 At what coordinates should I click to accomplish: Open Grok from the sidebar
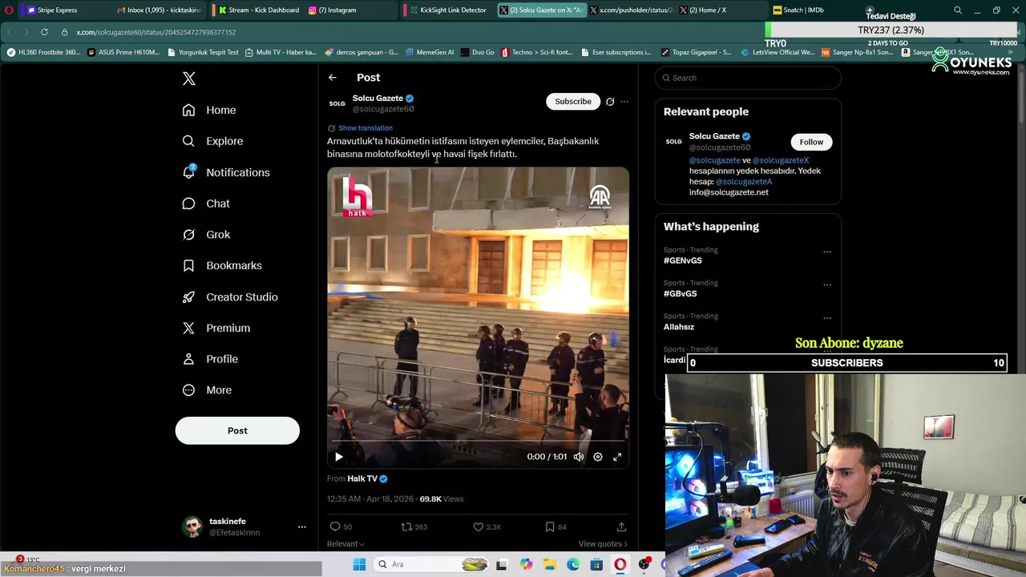tap(206, 235)
